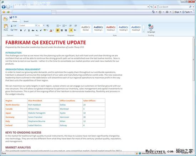Viewport: 196px width, 156px height.
Task: Click the 'MARKET ANALYSIS' heading
Action: [x=18, y=147]
